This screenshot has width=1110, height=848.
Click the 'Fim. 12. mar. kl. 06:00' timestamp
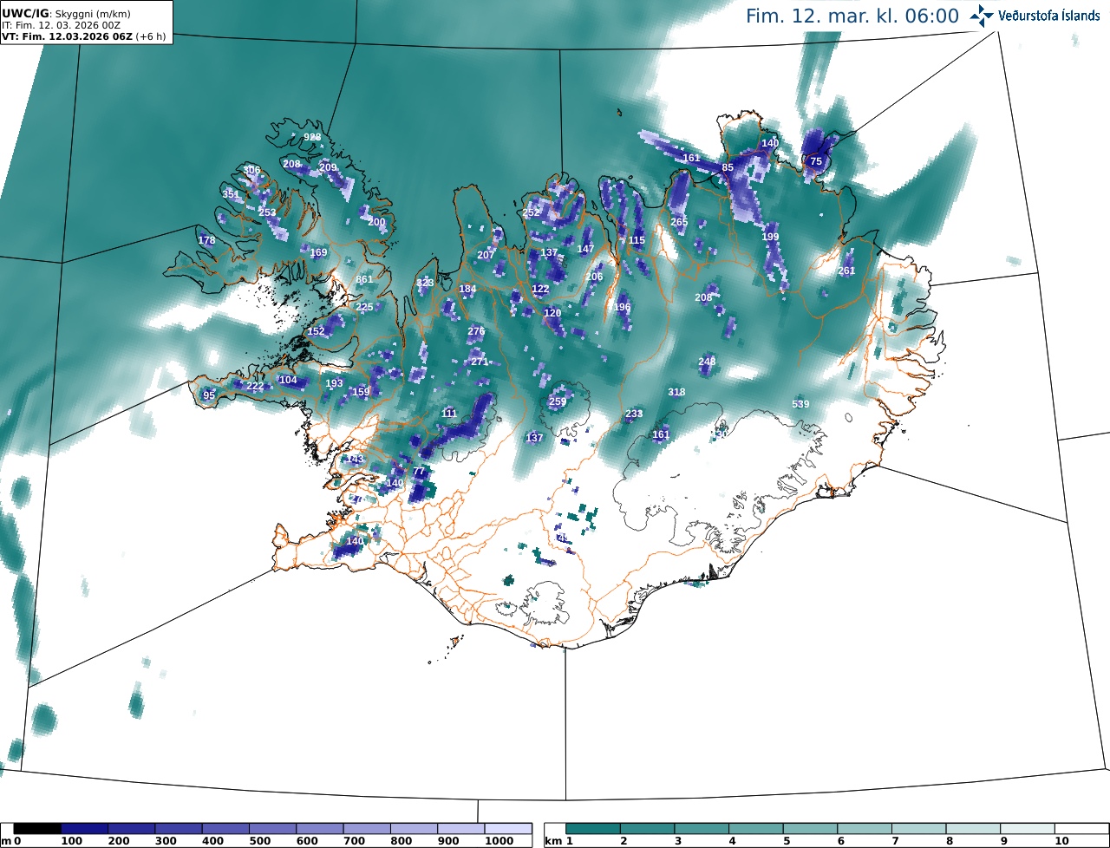click(x=852, y=16)
